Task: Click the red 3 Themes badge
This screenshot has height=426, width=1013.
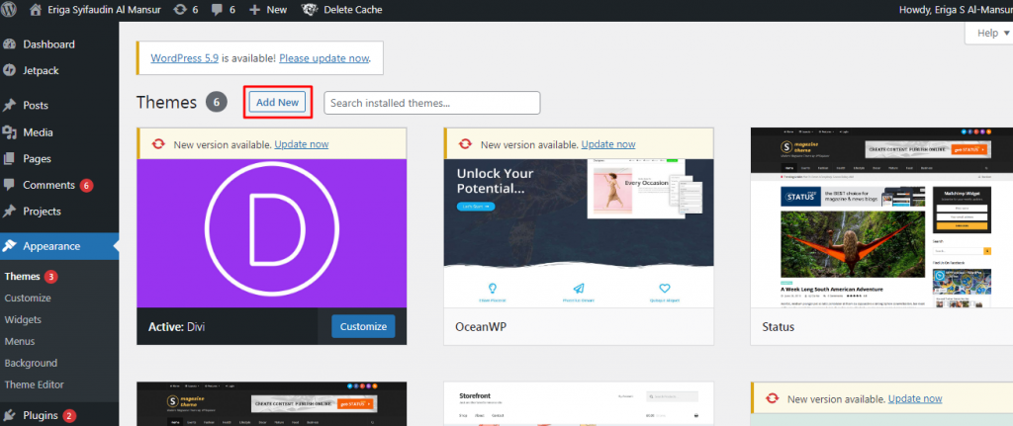Action: tap(51, 276)
